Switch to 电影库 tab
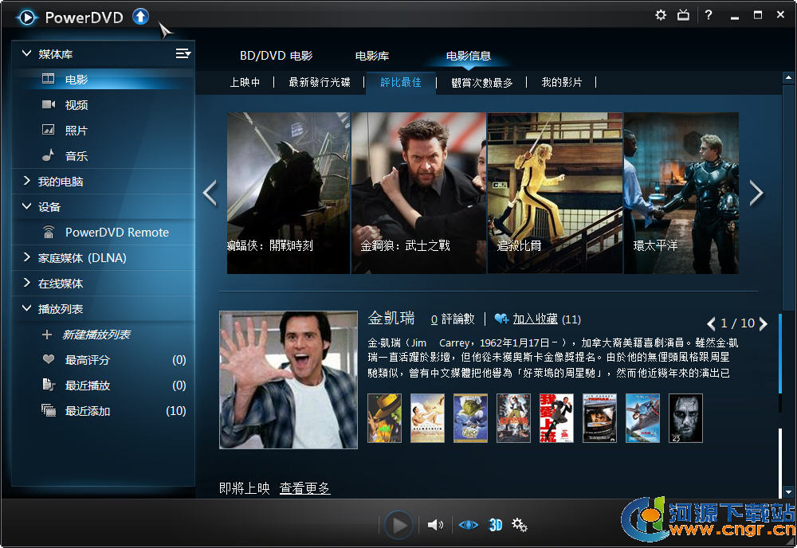797x548 pixels. point(372,56)
